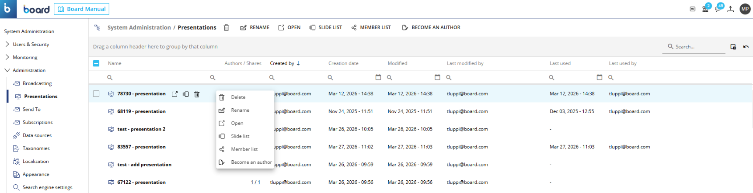This screenshot has width=753, height=193.
Task: Open the messages icon with badge 49
Action: pyautogui.click(x=718, y=8)
